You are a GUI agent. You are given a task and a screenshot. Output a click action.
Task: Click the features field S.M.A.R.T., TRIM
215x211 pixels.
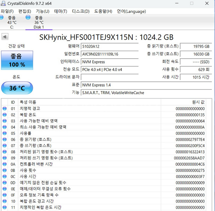[x=146, y=93]
